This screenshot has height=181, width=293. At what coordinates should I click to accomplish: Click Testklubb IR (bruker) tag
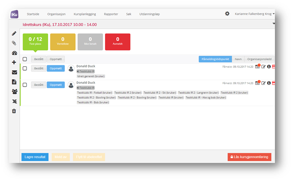tap(171, 98)
